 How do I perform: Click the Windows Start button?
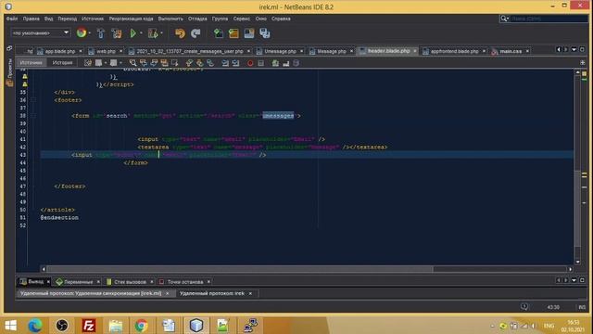10,326
